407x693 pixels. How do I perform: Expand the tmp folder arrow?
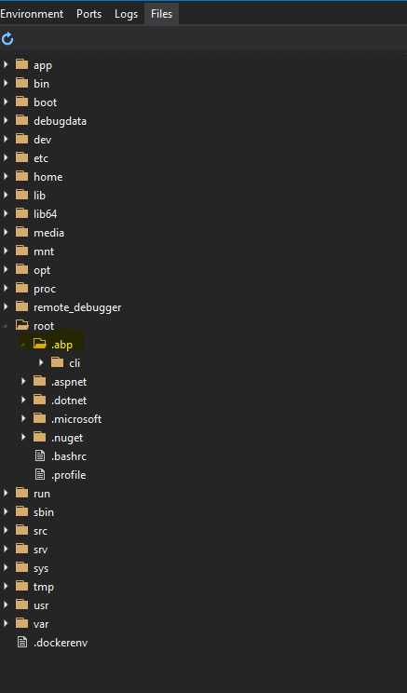coord(6,586)
